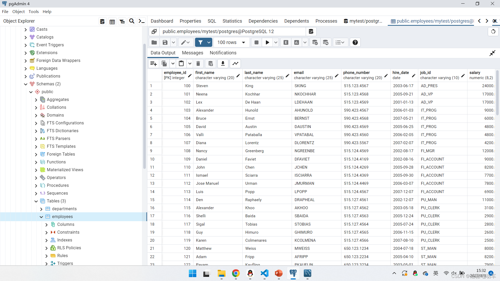Click the Graph Visualiser icon

pyautogui.click(x=235, y=63)
